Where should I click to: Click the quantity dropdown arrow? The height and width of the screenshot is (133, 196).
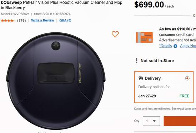coord(154,121)
